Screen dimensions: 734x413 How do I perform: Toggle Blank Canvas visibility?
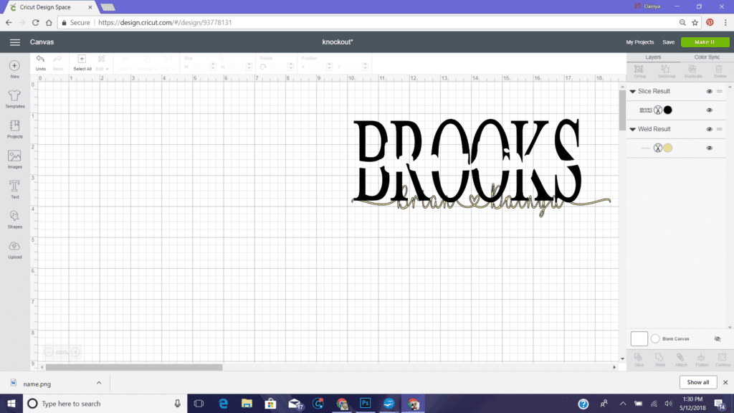(717, 338)
